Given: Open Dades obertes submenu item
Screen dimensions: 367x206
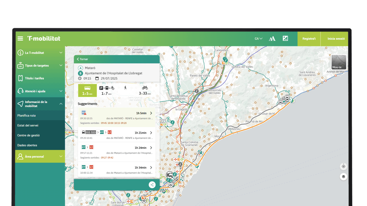Looking at the screenshot, I should [x=40, y=145].
